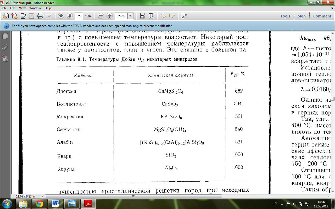Open the Window menu
The image size is (335, 209).
pyautogui.click(x=35, y=8)
